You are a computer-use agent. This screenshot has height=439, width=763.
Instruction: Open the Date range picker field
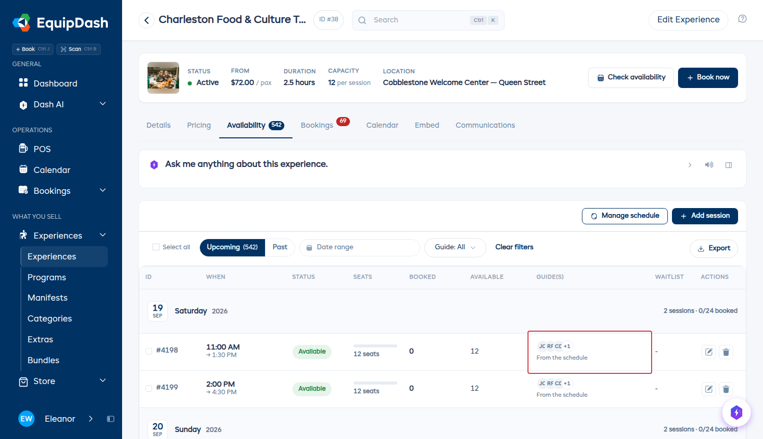pos(360,248)
